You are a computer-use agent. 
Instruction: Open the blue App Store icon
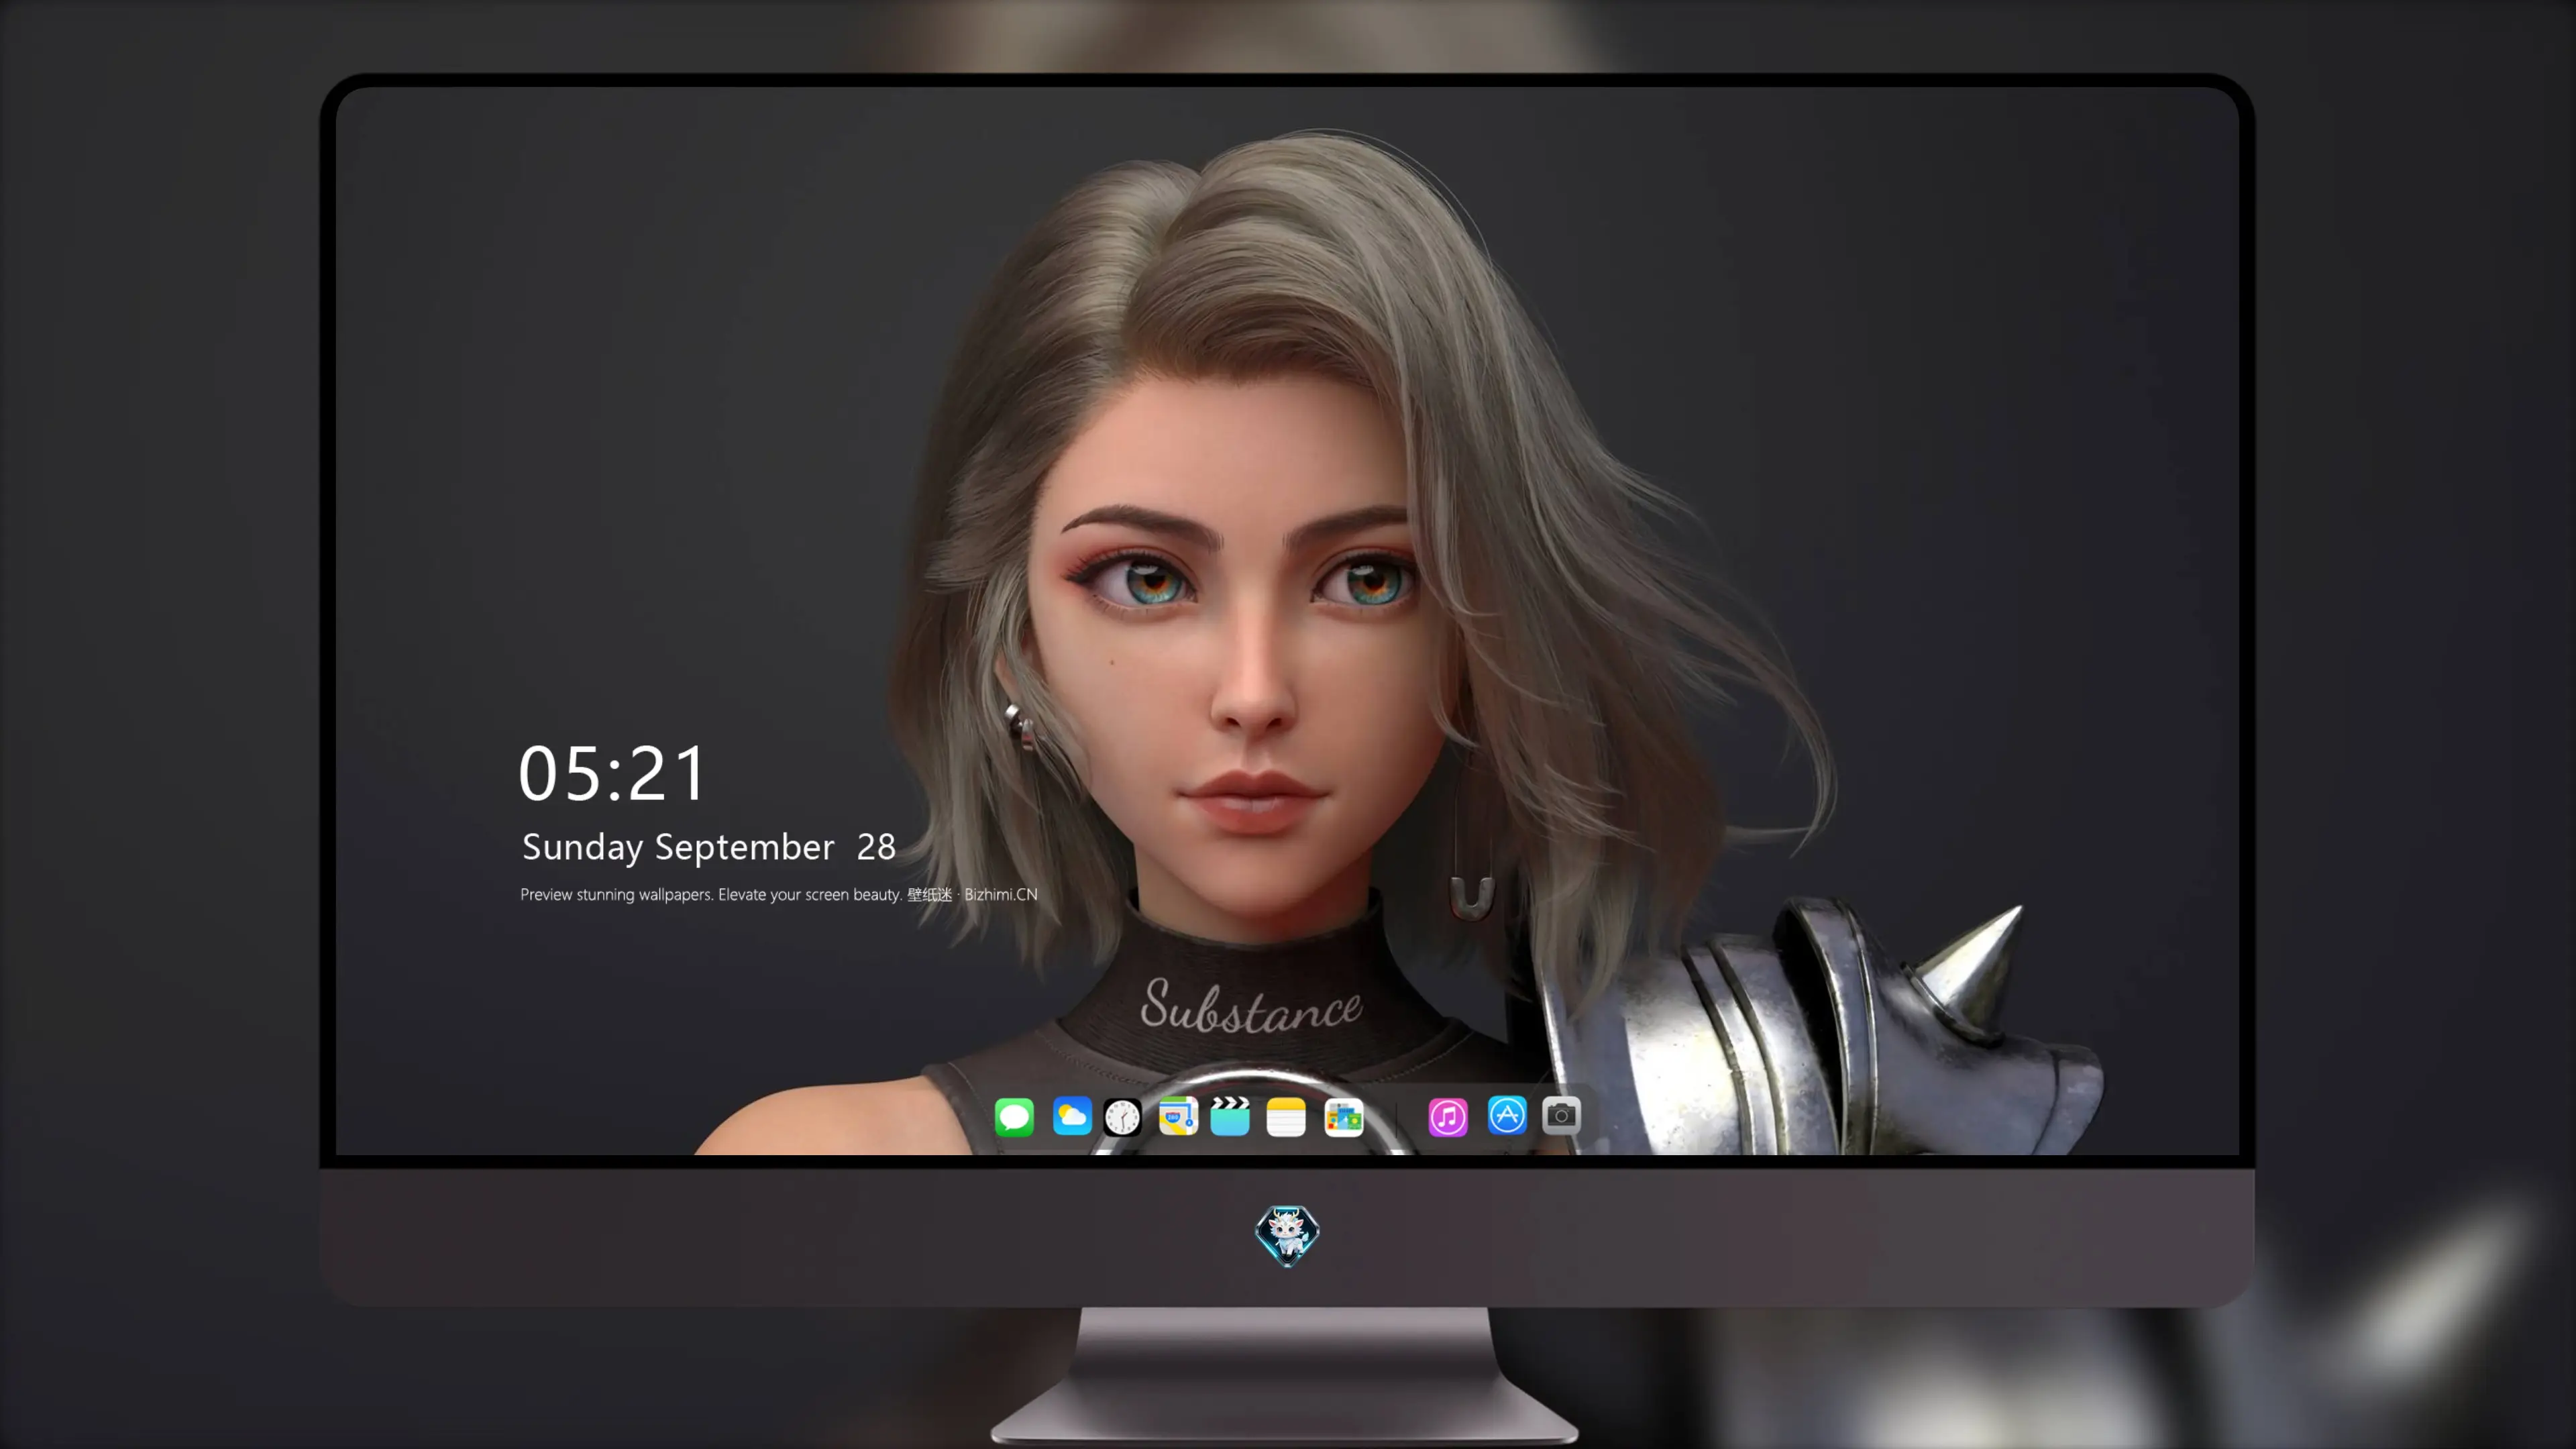[x=1507, y=1115]
